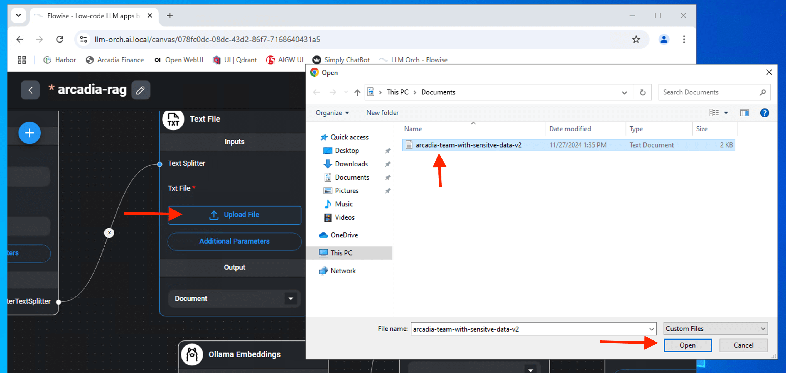Open the file dialog help icon
Viewport: 786px width, 373px height.
764,113
